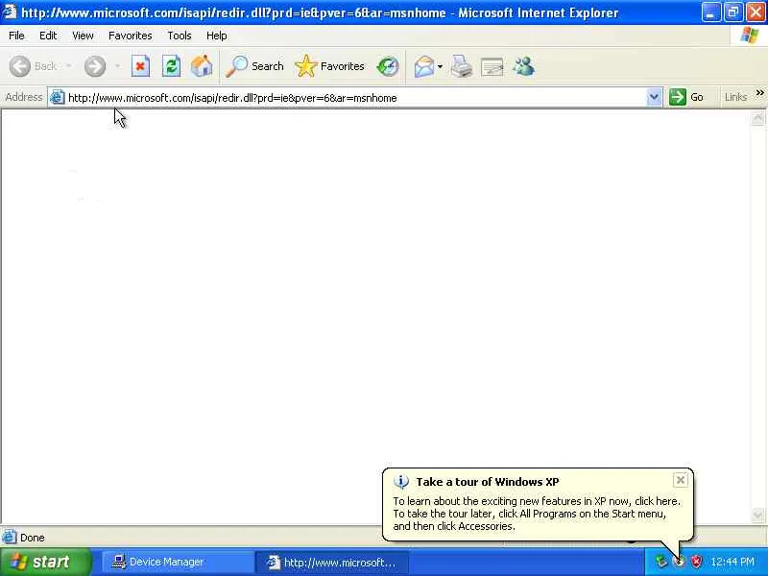Click the Done status bar text
The width and height of the screenshot is (768, 576).
click(33, 538)
